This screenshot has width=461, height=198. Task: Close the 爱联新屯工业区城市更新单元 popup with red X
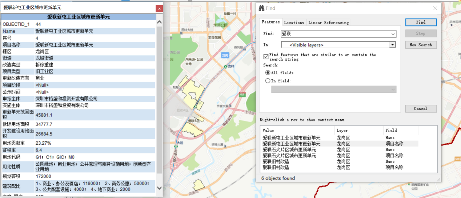pos(159,8)
